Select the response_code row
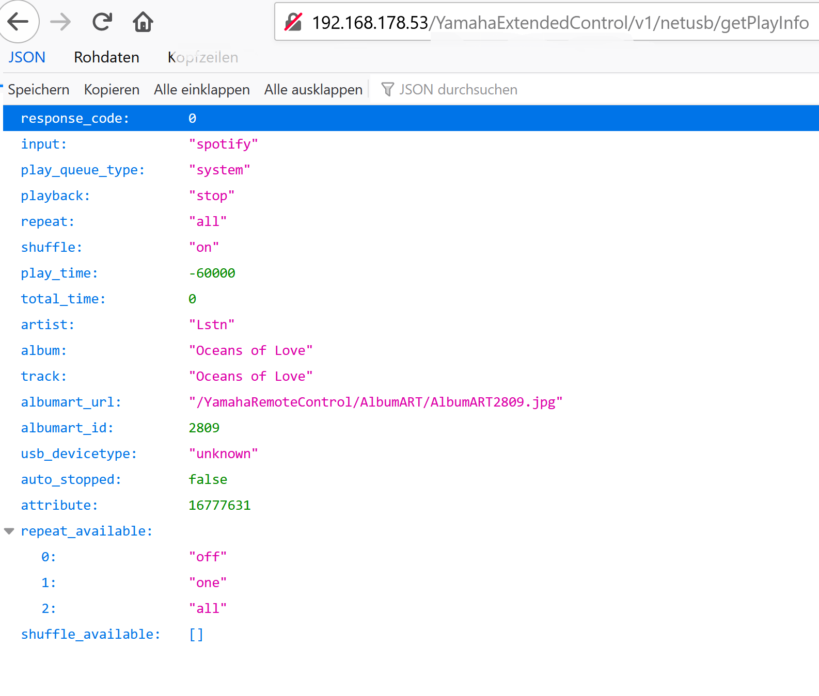 (x=75, y=118)
